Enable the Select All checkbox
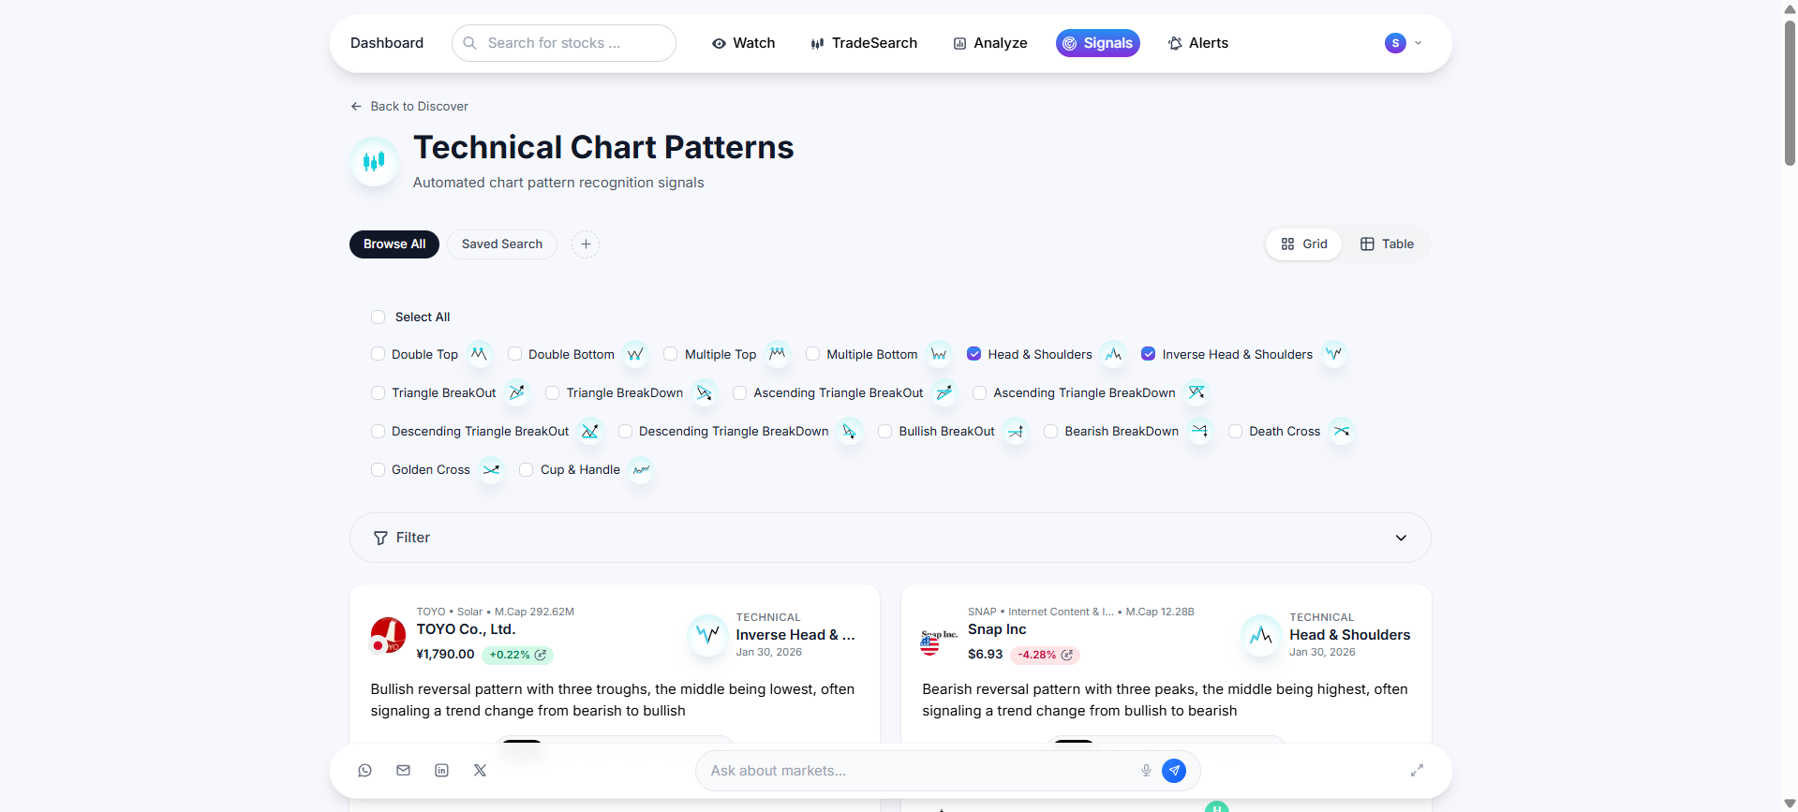This screenshot has width=1798, height=812. 379,317
